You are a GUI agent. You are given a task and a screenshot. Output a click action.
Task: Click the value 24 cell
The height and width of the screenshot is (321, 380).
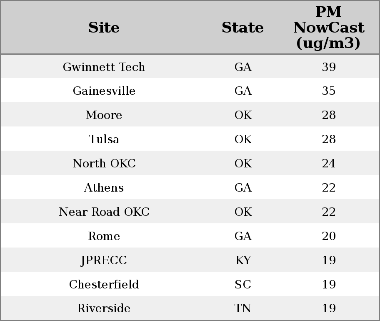329,163
